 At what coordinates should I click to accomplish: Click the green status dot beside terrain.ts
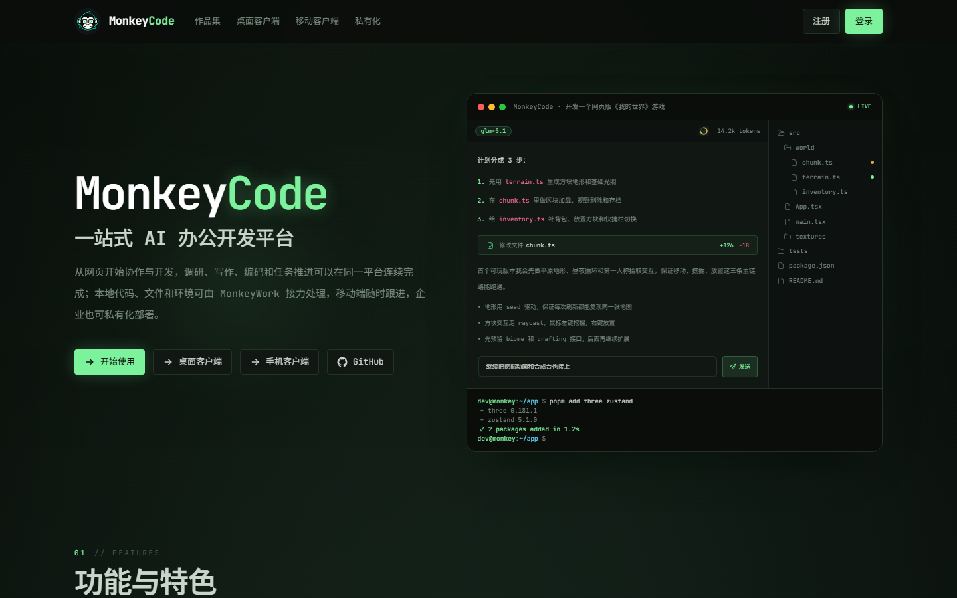tap(872, 177)
